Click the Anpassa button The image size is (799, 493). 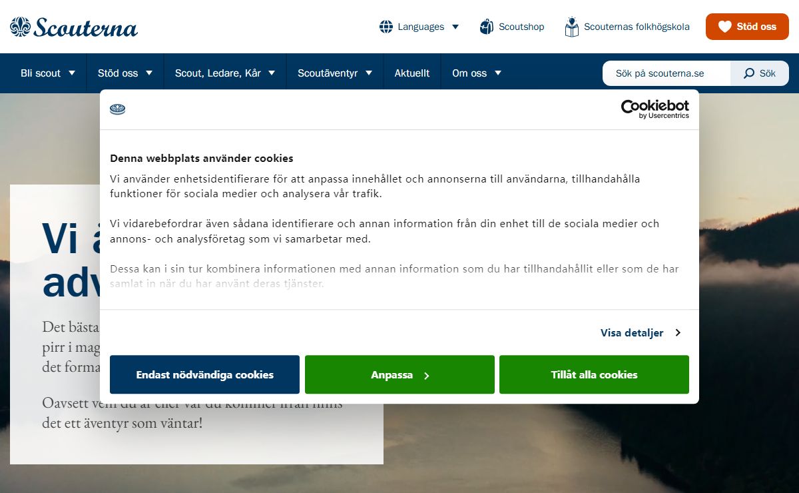pyautogui.click(x=400, y=374)
